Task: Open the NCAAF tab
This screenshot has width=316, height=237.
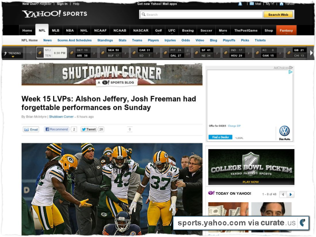Action: pyautogui.click(x=101, y=31)
